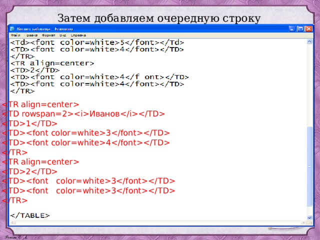Click the horizontal scrollbar right arrow
This screenshot has width=320, height=240.
(x=303, y=222)
